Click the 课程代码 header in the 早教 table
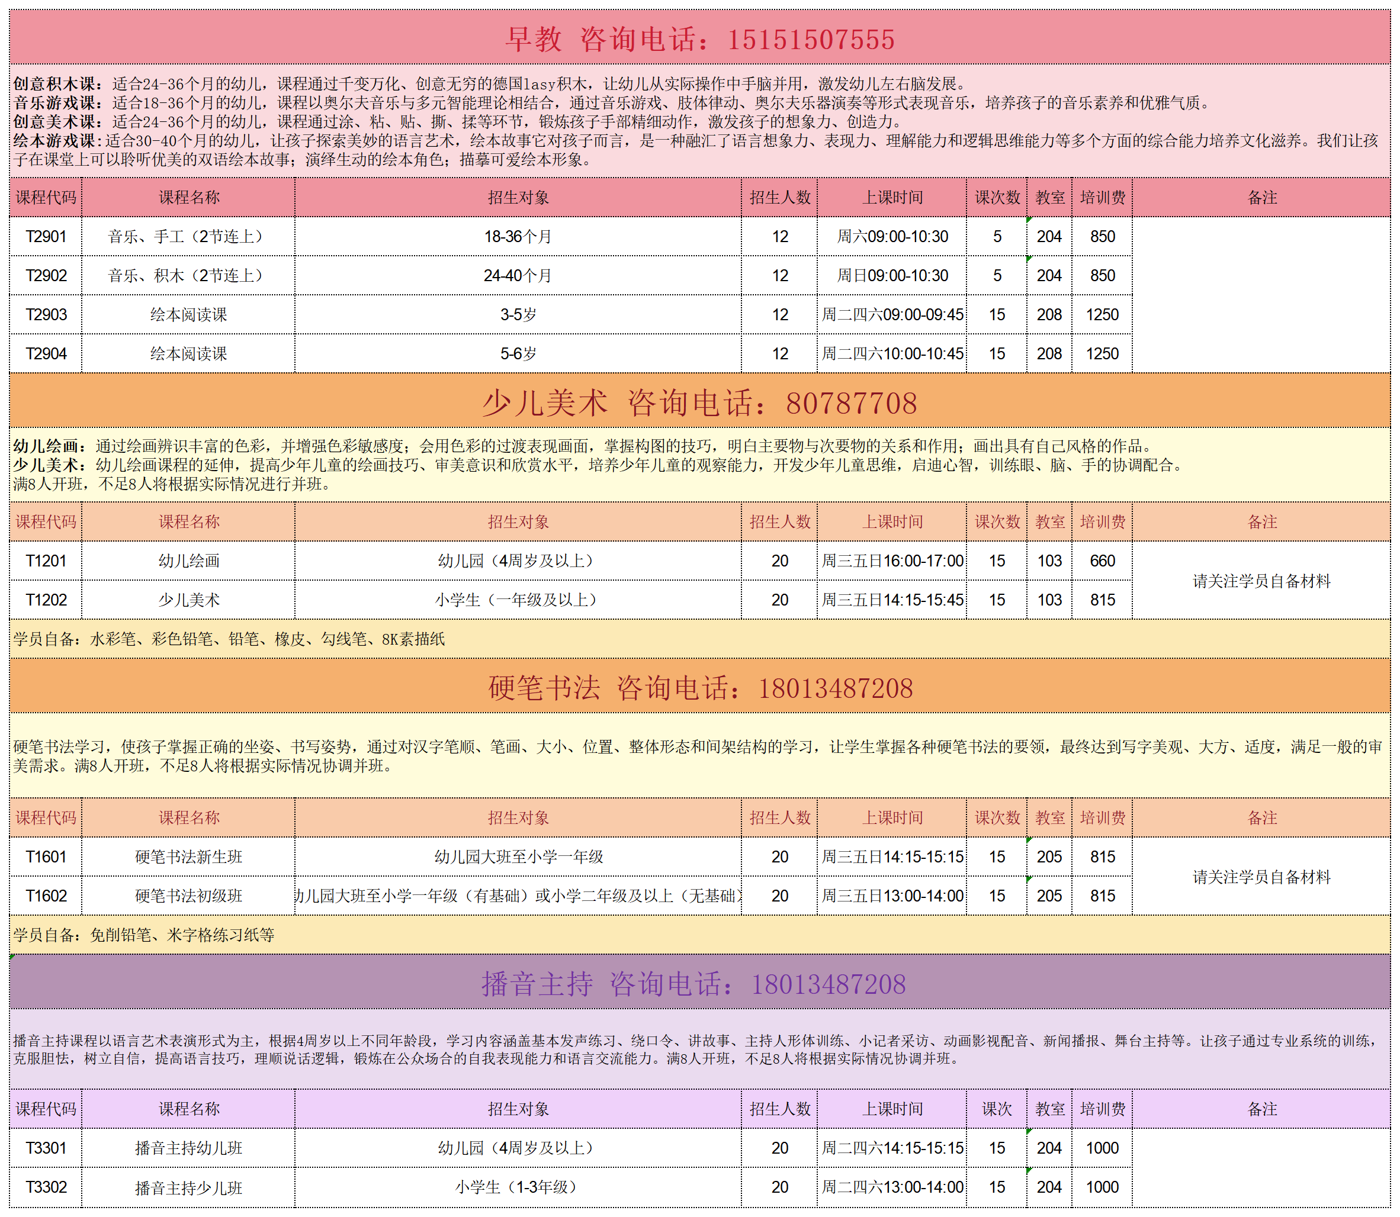Image resolution: width=1400 pixels, height=1217 pixels. point(46,198)
